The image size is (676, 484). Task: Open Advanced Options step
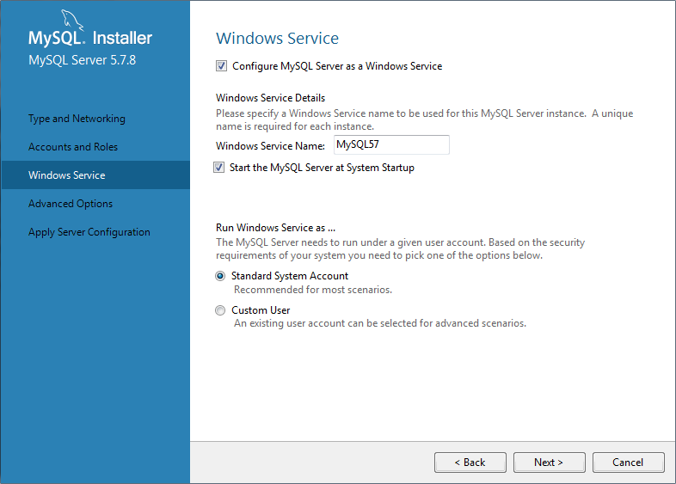(x=71, y=204)
